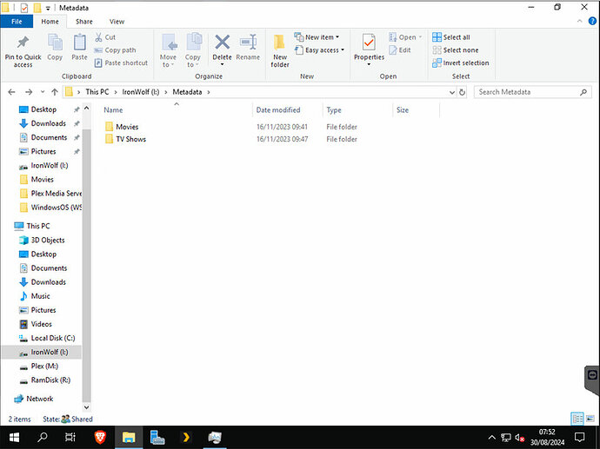This screenshot has height=449, width=600.
Task: Switch to Share ribbon tab
Action: tap(83, 22)
